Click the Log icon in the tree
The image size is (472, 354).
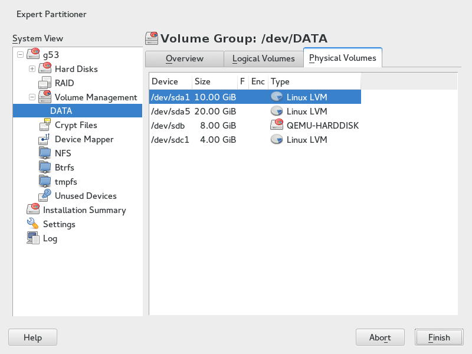point(33,238)
